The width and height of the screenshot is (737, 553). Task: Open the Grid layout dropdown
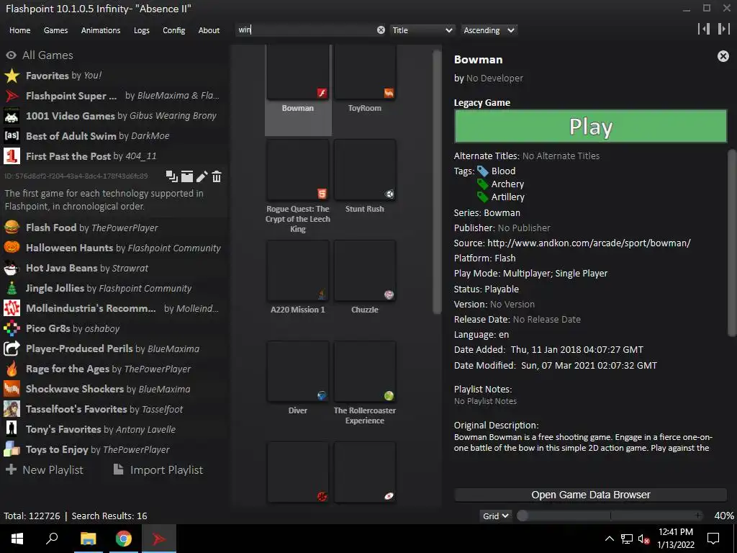point(495,516)
